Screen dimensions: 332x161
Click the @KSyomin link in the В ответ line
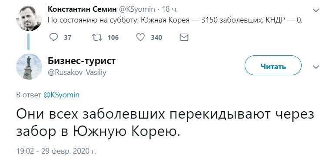[x=61, y=95]
